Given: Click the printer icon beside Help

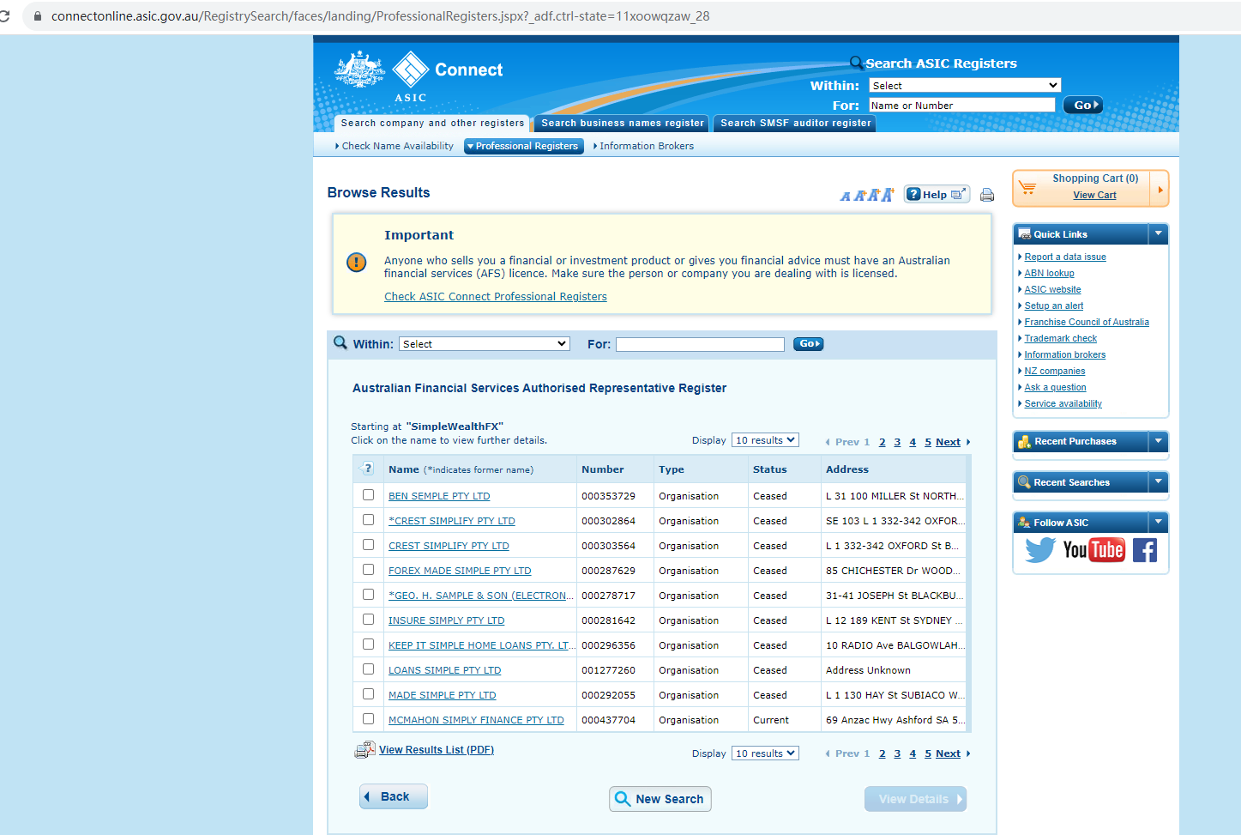Looking at the screenshot, I should [987, 195].
